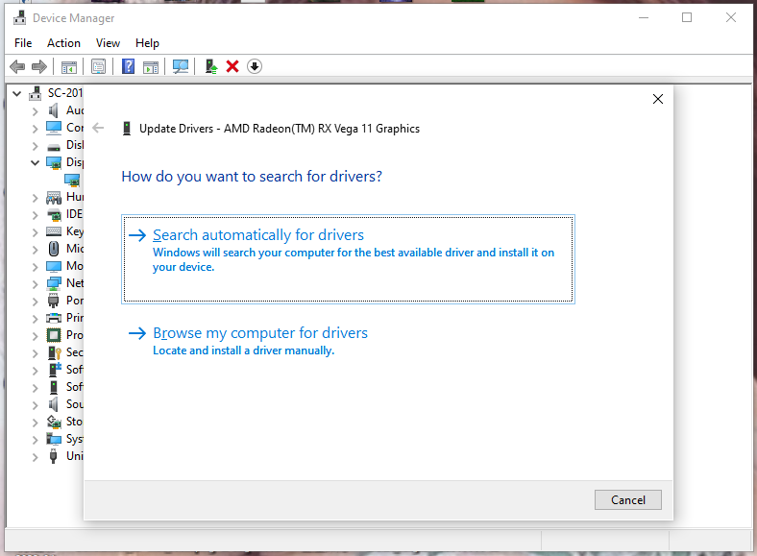Expand Storage controllers chevron

point(35,423)
